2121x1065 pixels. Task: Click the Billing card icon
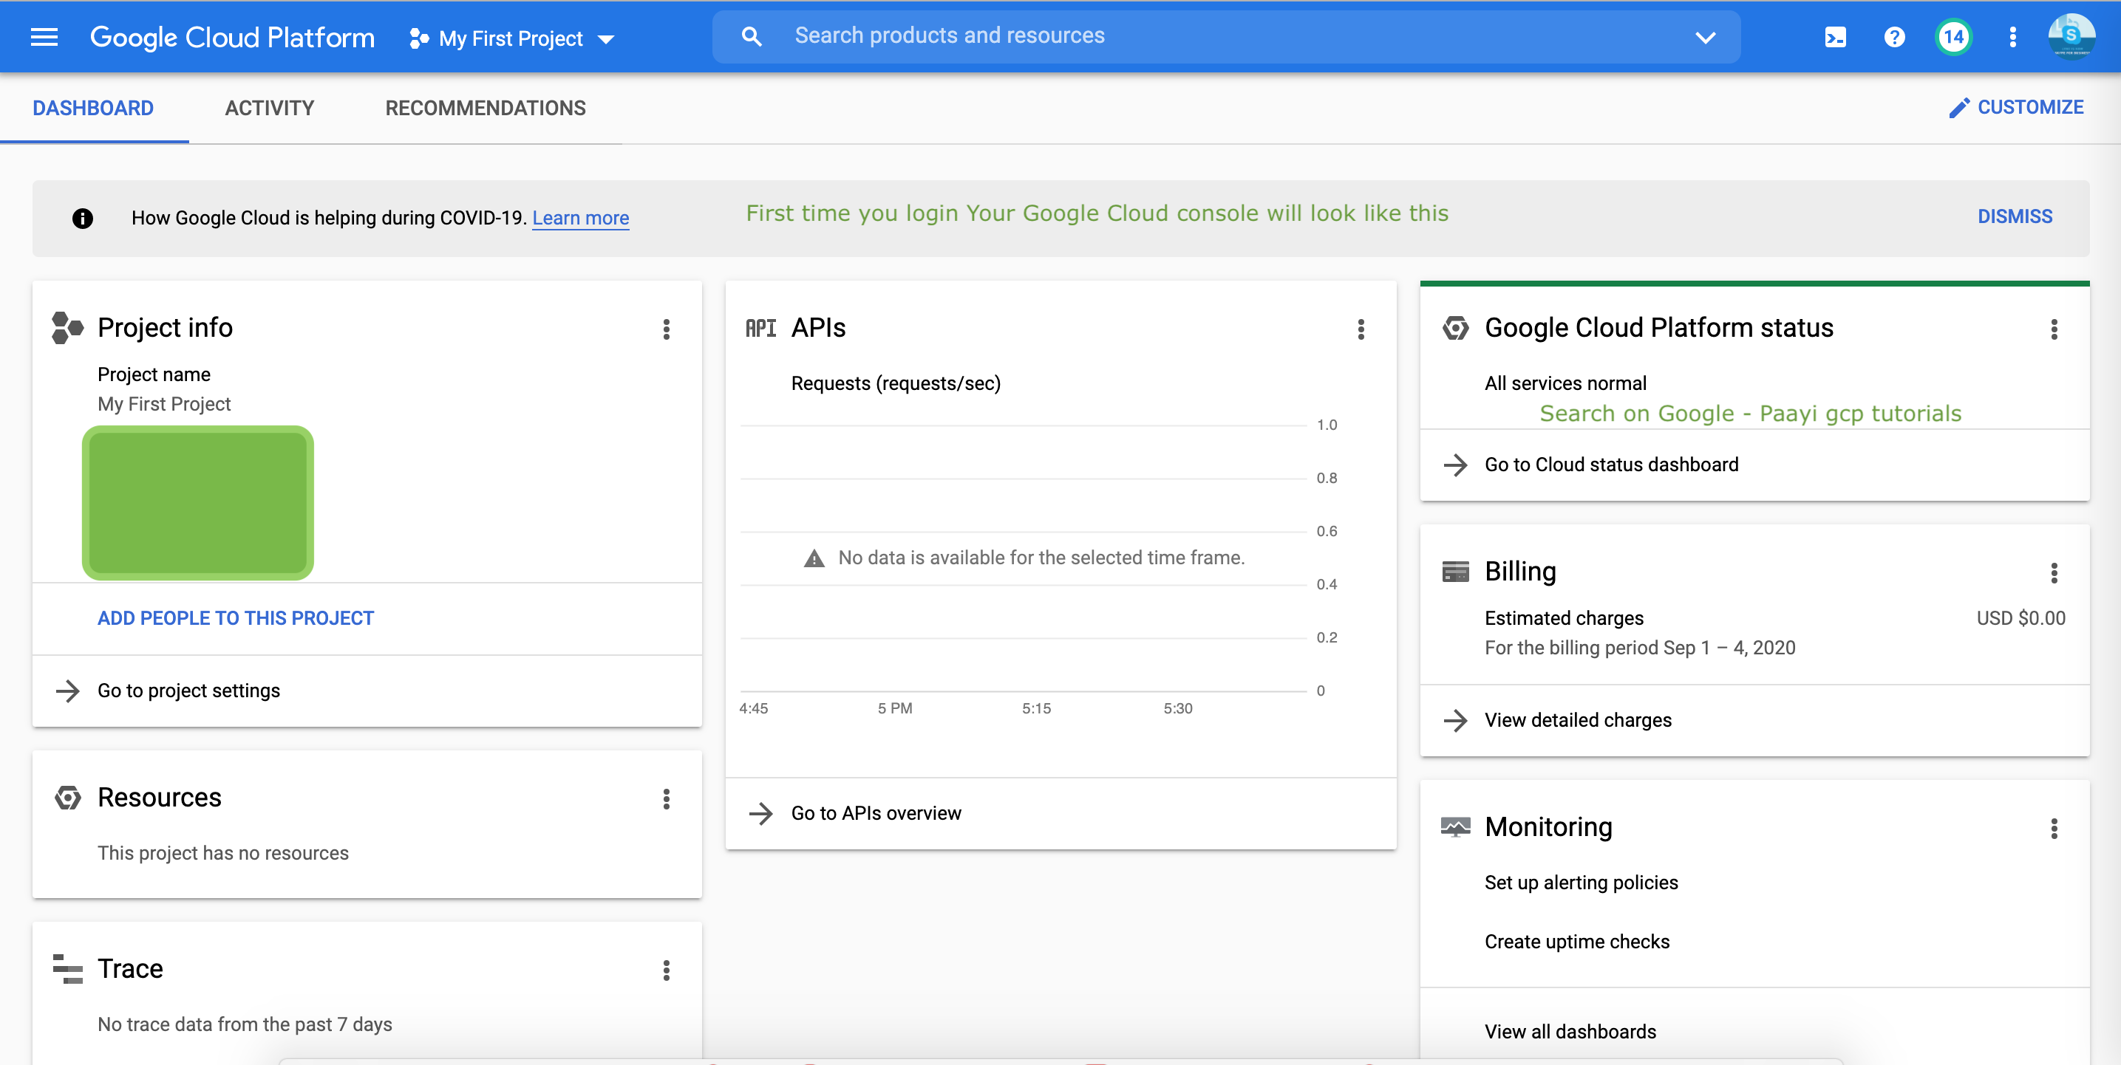point(1456,571)
